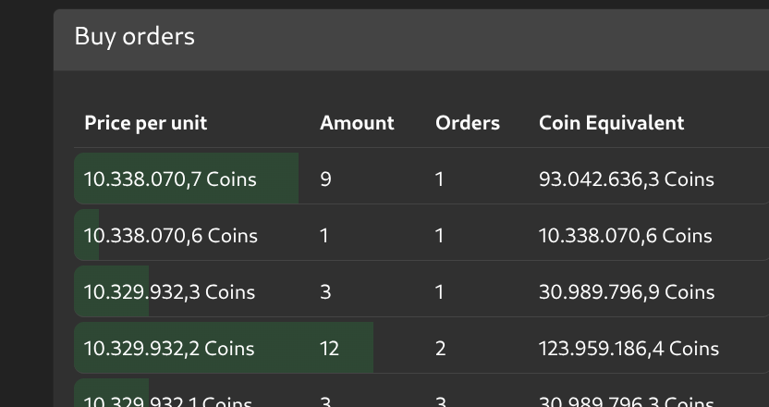Click the 10.329.932,2 Coins price cell
The width and height of the screenshot is (769, 407).
click(169, 349)
